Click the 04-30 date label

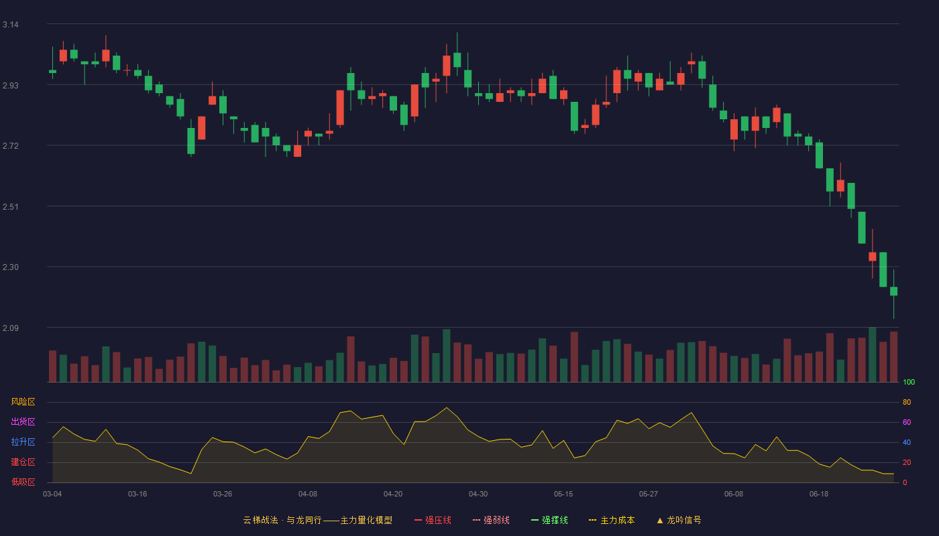(478, 494)
